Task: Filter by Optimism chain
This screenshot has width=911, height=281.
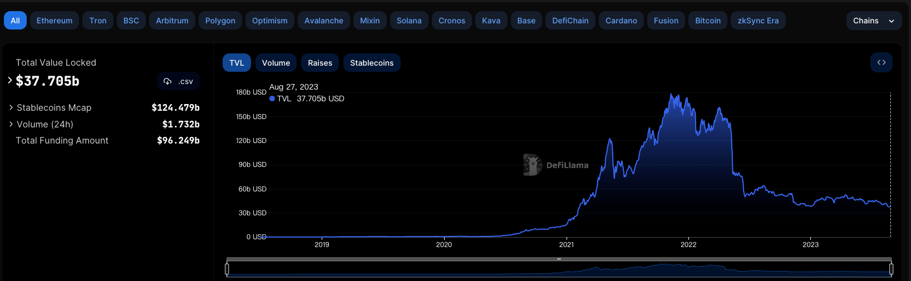Action: pyautogui.click(x=270, y=21)
